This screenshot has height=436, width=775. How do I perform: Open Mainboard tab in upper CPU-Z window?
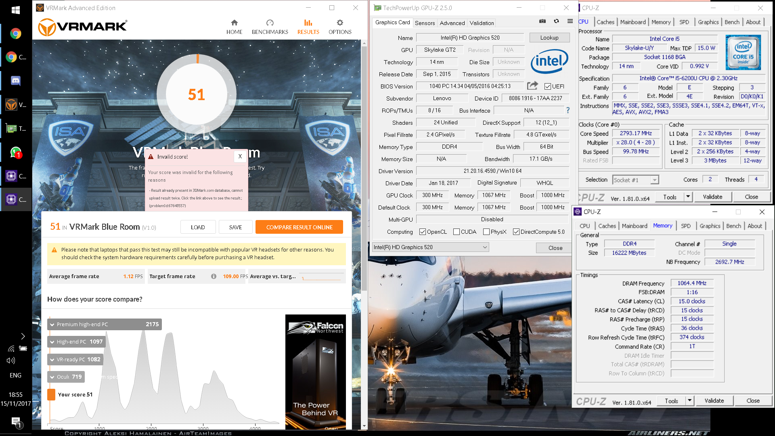tap(633, 22)
